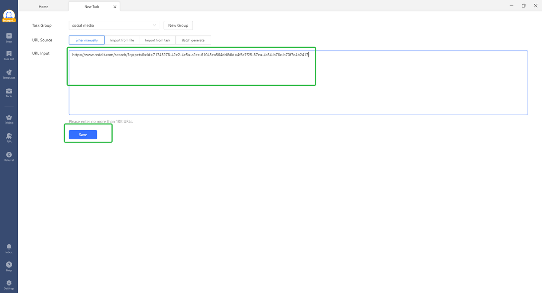Viewport: 542px width, 293px height.
Task: Switch to the Home tab
Action: (43, 6)
